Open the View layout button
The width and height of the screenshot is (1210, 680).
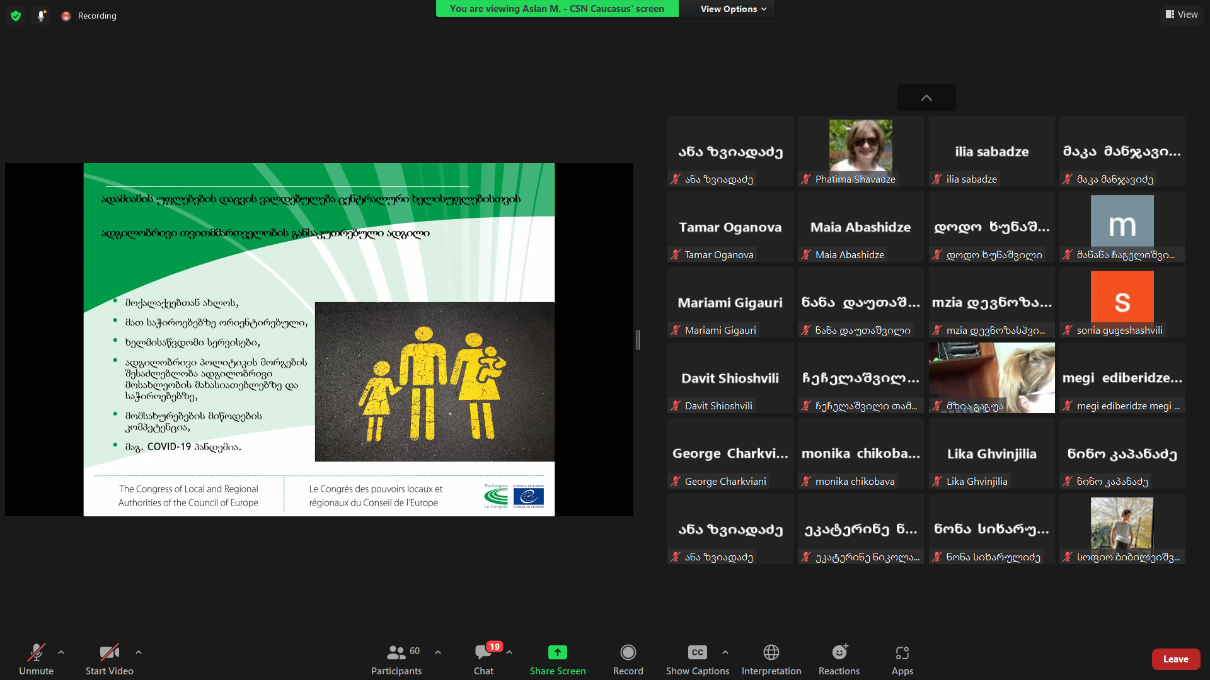[1182, 14]
